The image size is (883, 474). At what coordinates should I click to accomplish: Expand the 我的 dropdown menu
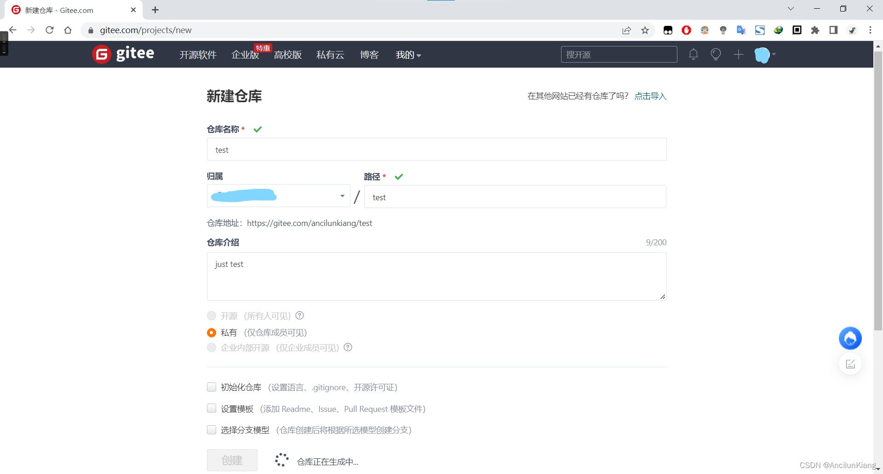pyautogui.click(x=408, y=55)
